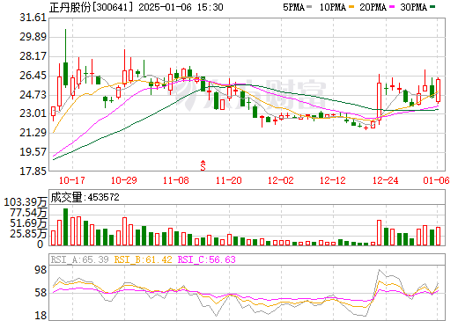Viewport: 458px width, 321px height.
Task: Click the orange 10PMA legend swatch
Action: coord(351,7)
